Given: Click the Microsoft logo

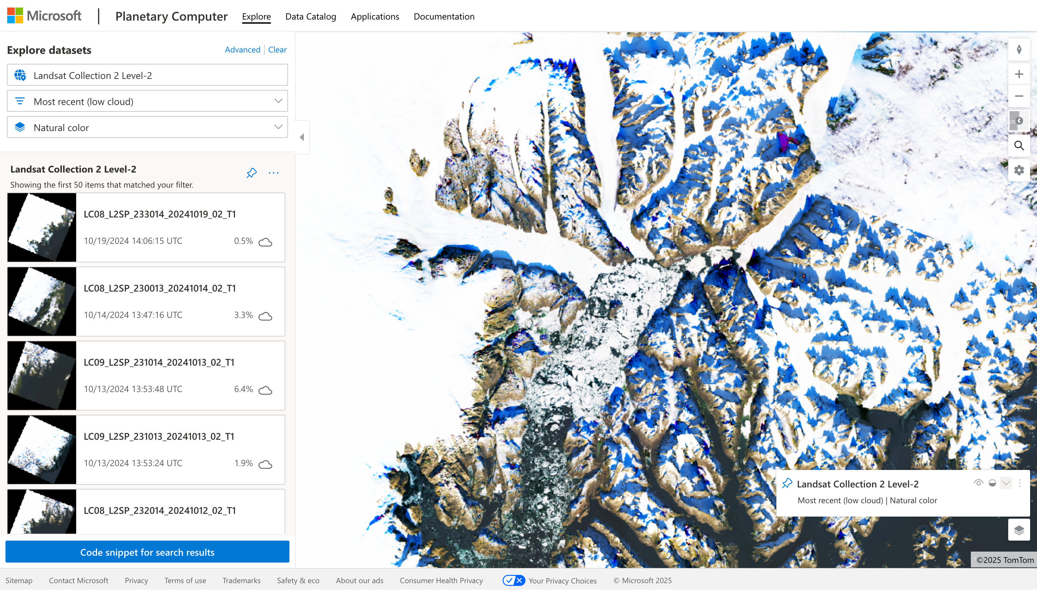Looking at the screenshot, I should pos(44,16).
